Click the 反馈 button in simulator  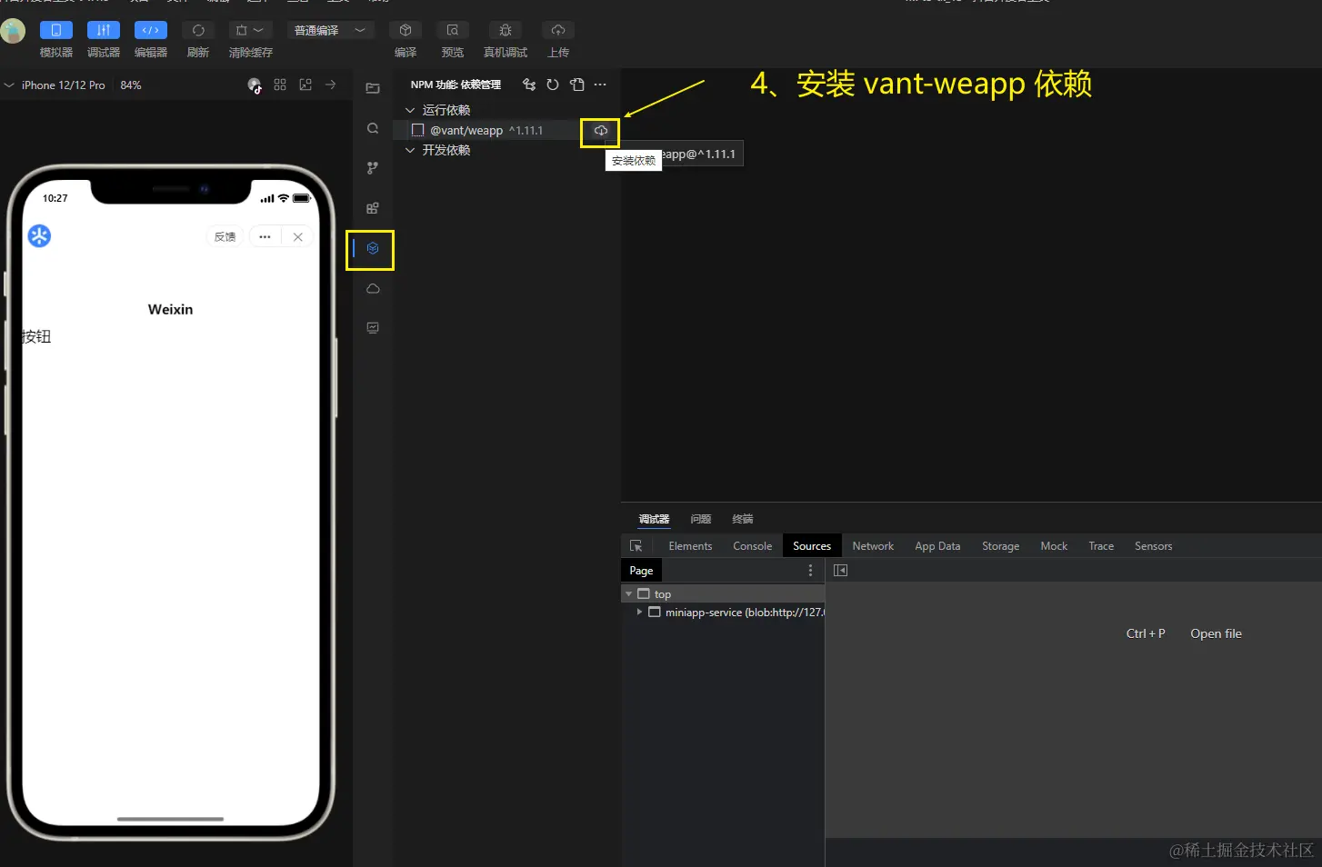(x=225, y=236)
